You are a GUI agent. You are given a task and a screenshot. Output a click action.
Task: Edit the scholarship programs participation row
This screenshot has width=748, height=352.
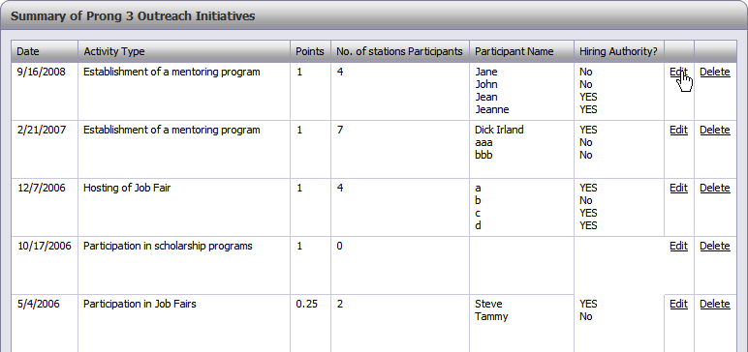click(x=678, y=247)
